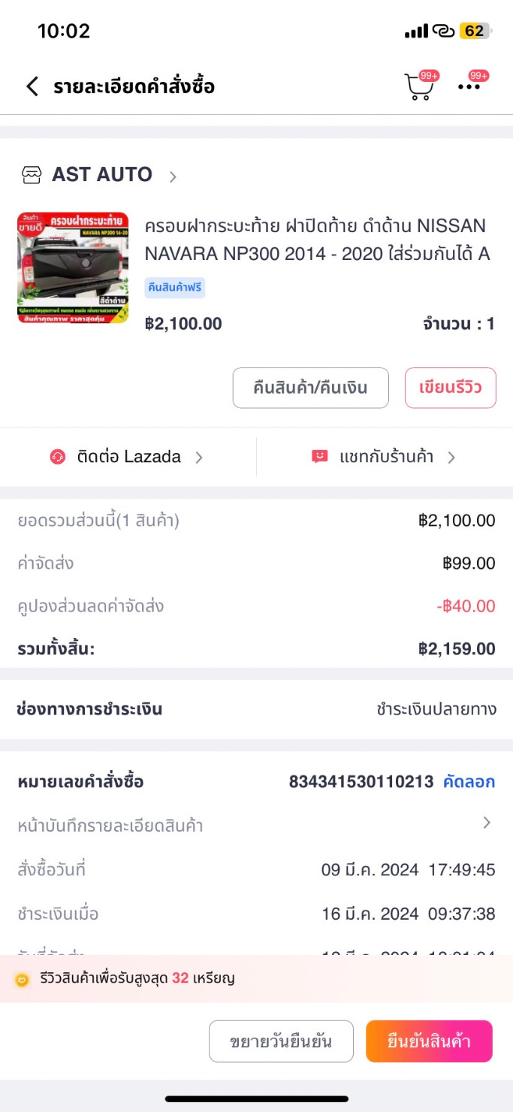Screen dimensions: 513x1112
Task: Open the NISSAN NAVARA product title
Action: pos(316,240)
